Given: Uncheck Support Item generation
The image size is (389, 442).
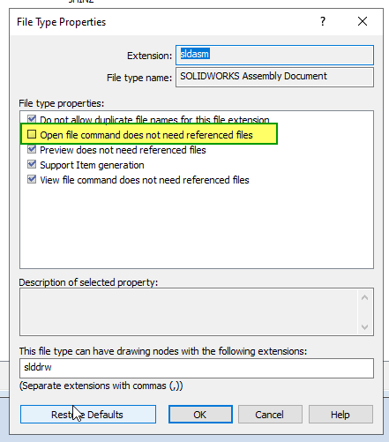Looking at the screenshot, I should [32, 164].
